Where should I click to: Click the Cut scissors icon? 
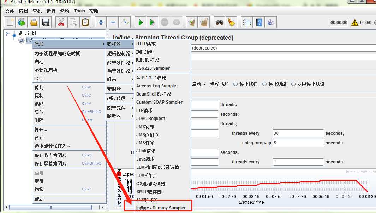click(x=61, y=22)
